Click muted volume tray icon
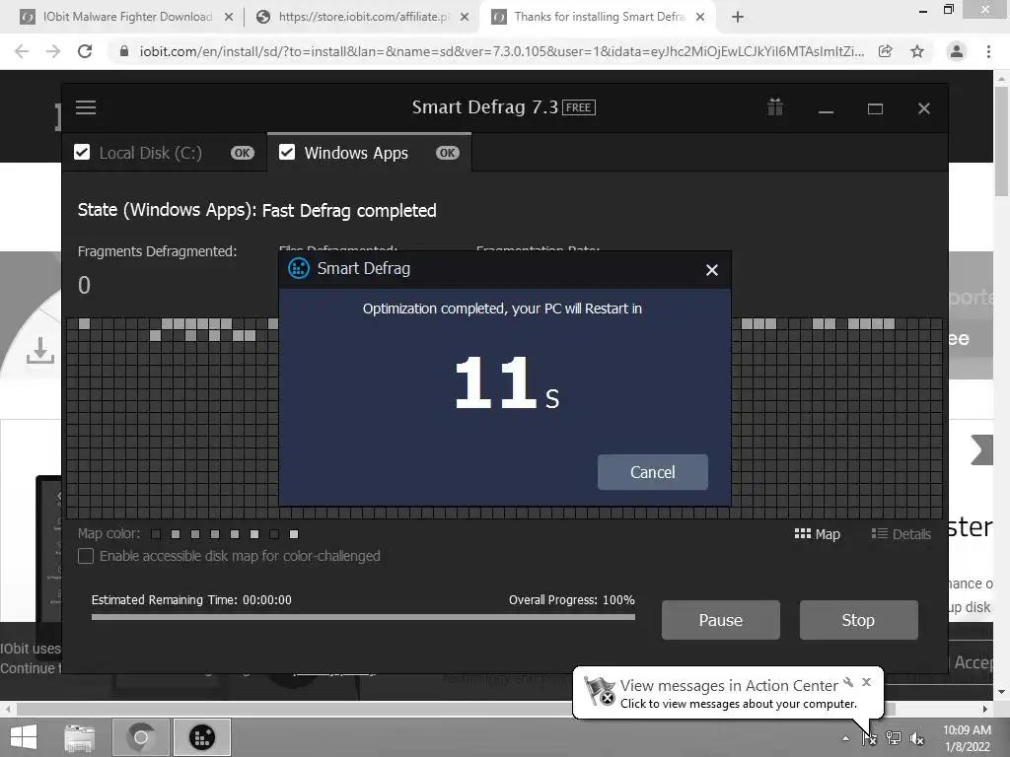Image resolution: width=1010 pixels, height=757 pixels. pyautogui.click(x=917, y=738)
